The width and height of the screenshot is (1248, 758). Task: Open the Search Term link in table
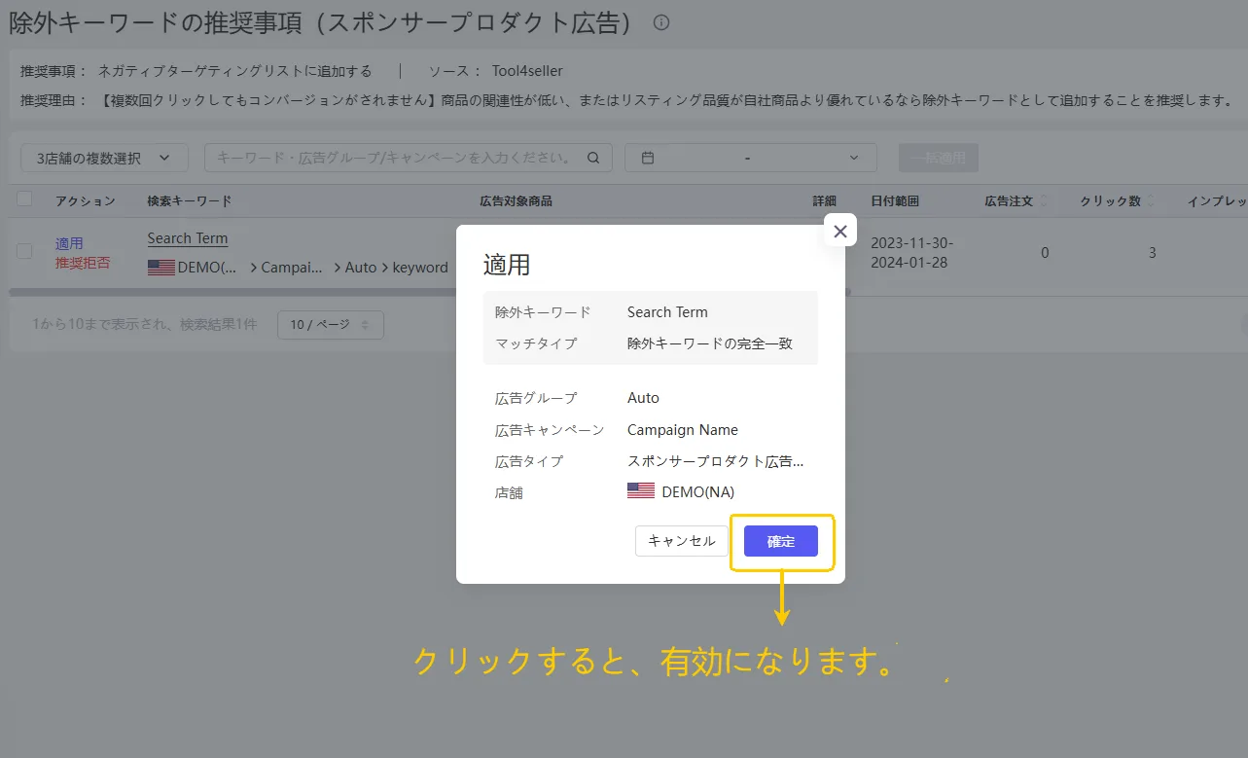coord(188,238)
